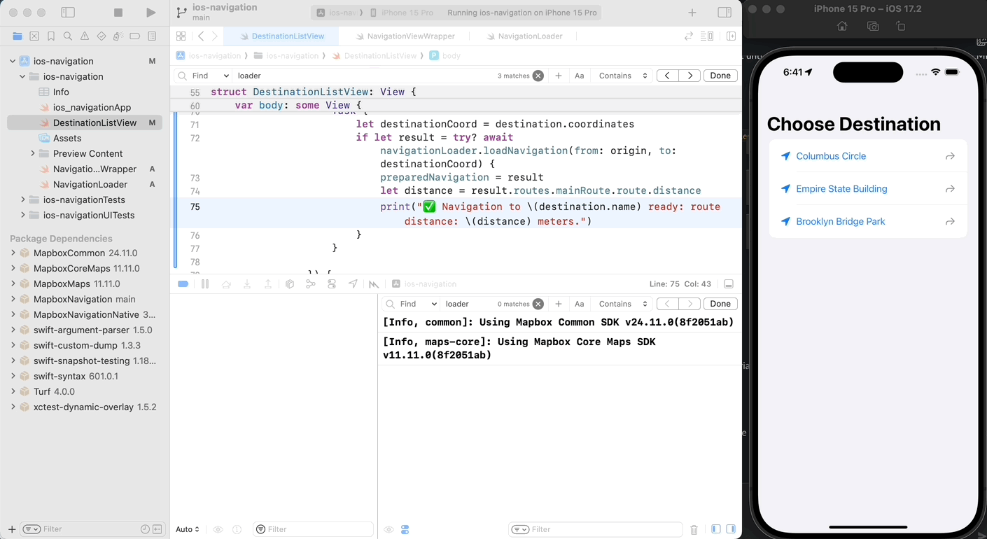This screenshot has height=539, width=987.
Task: Toggle breakpoints activation in debug bar
Action: coord(183,284)
